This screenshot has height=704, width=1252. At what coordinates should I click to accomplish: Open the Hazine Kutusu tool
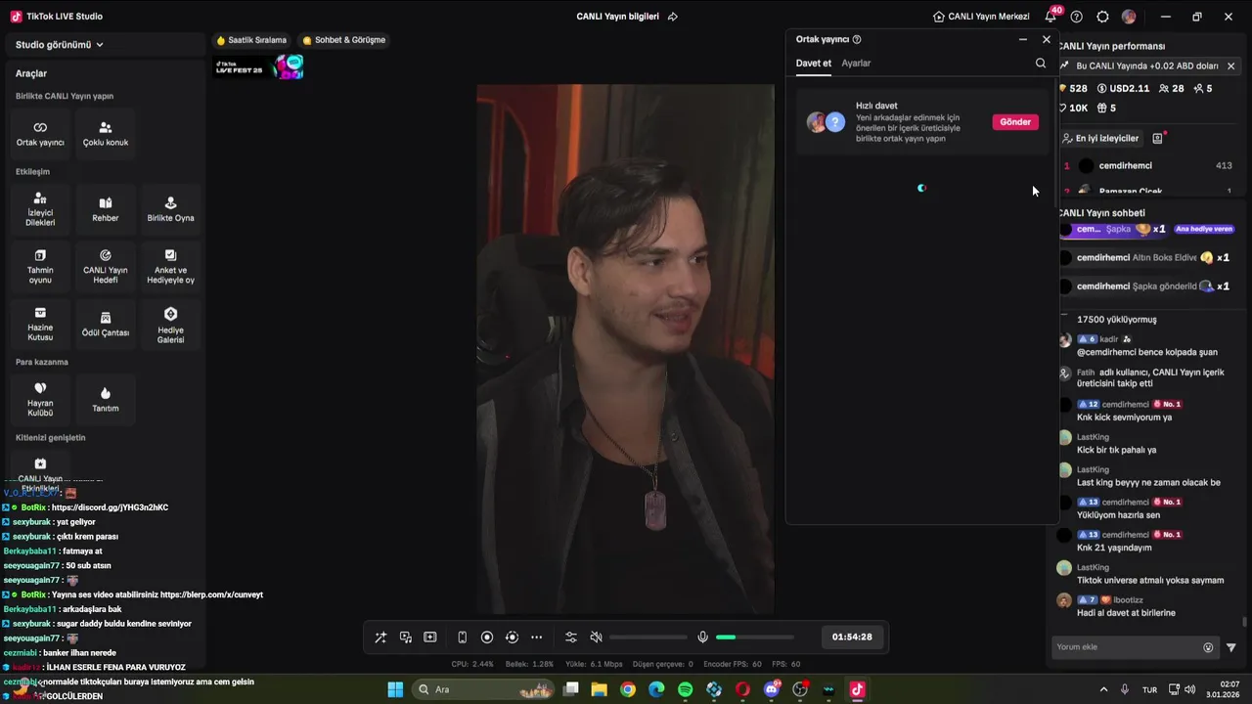[40, 325]
